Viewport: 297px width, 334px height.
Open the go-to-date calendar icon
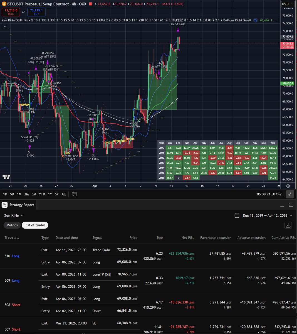click(74, 194)
